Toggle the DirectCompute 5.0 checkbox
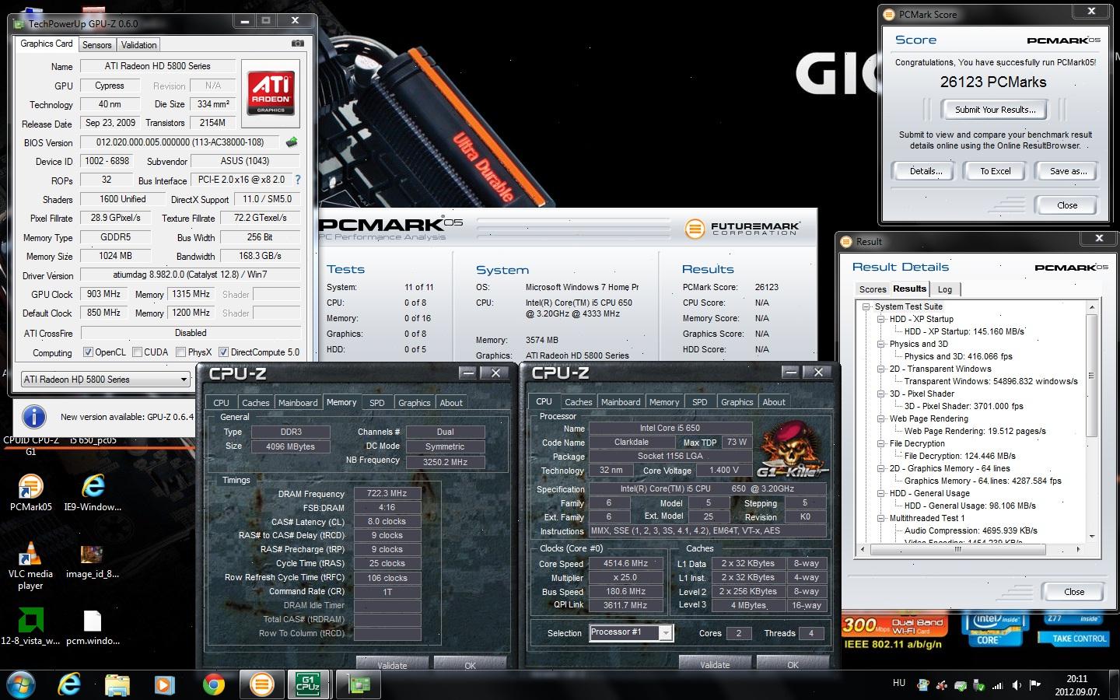 tap(224, 352)
